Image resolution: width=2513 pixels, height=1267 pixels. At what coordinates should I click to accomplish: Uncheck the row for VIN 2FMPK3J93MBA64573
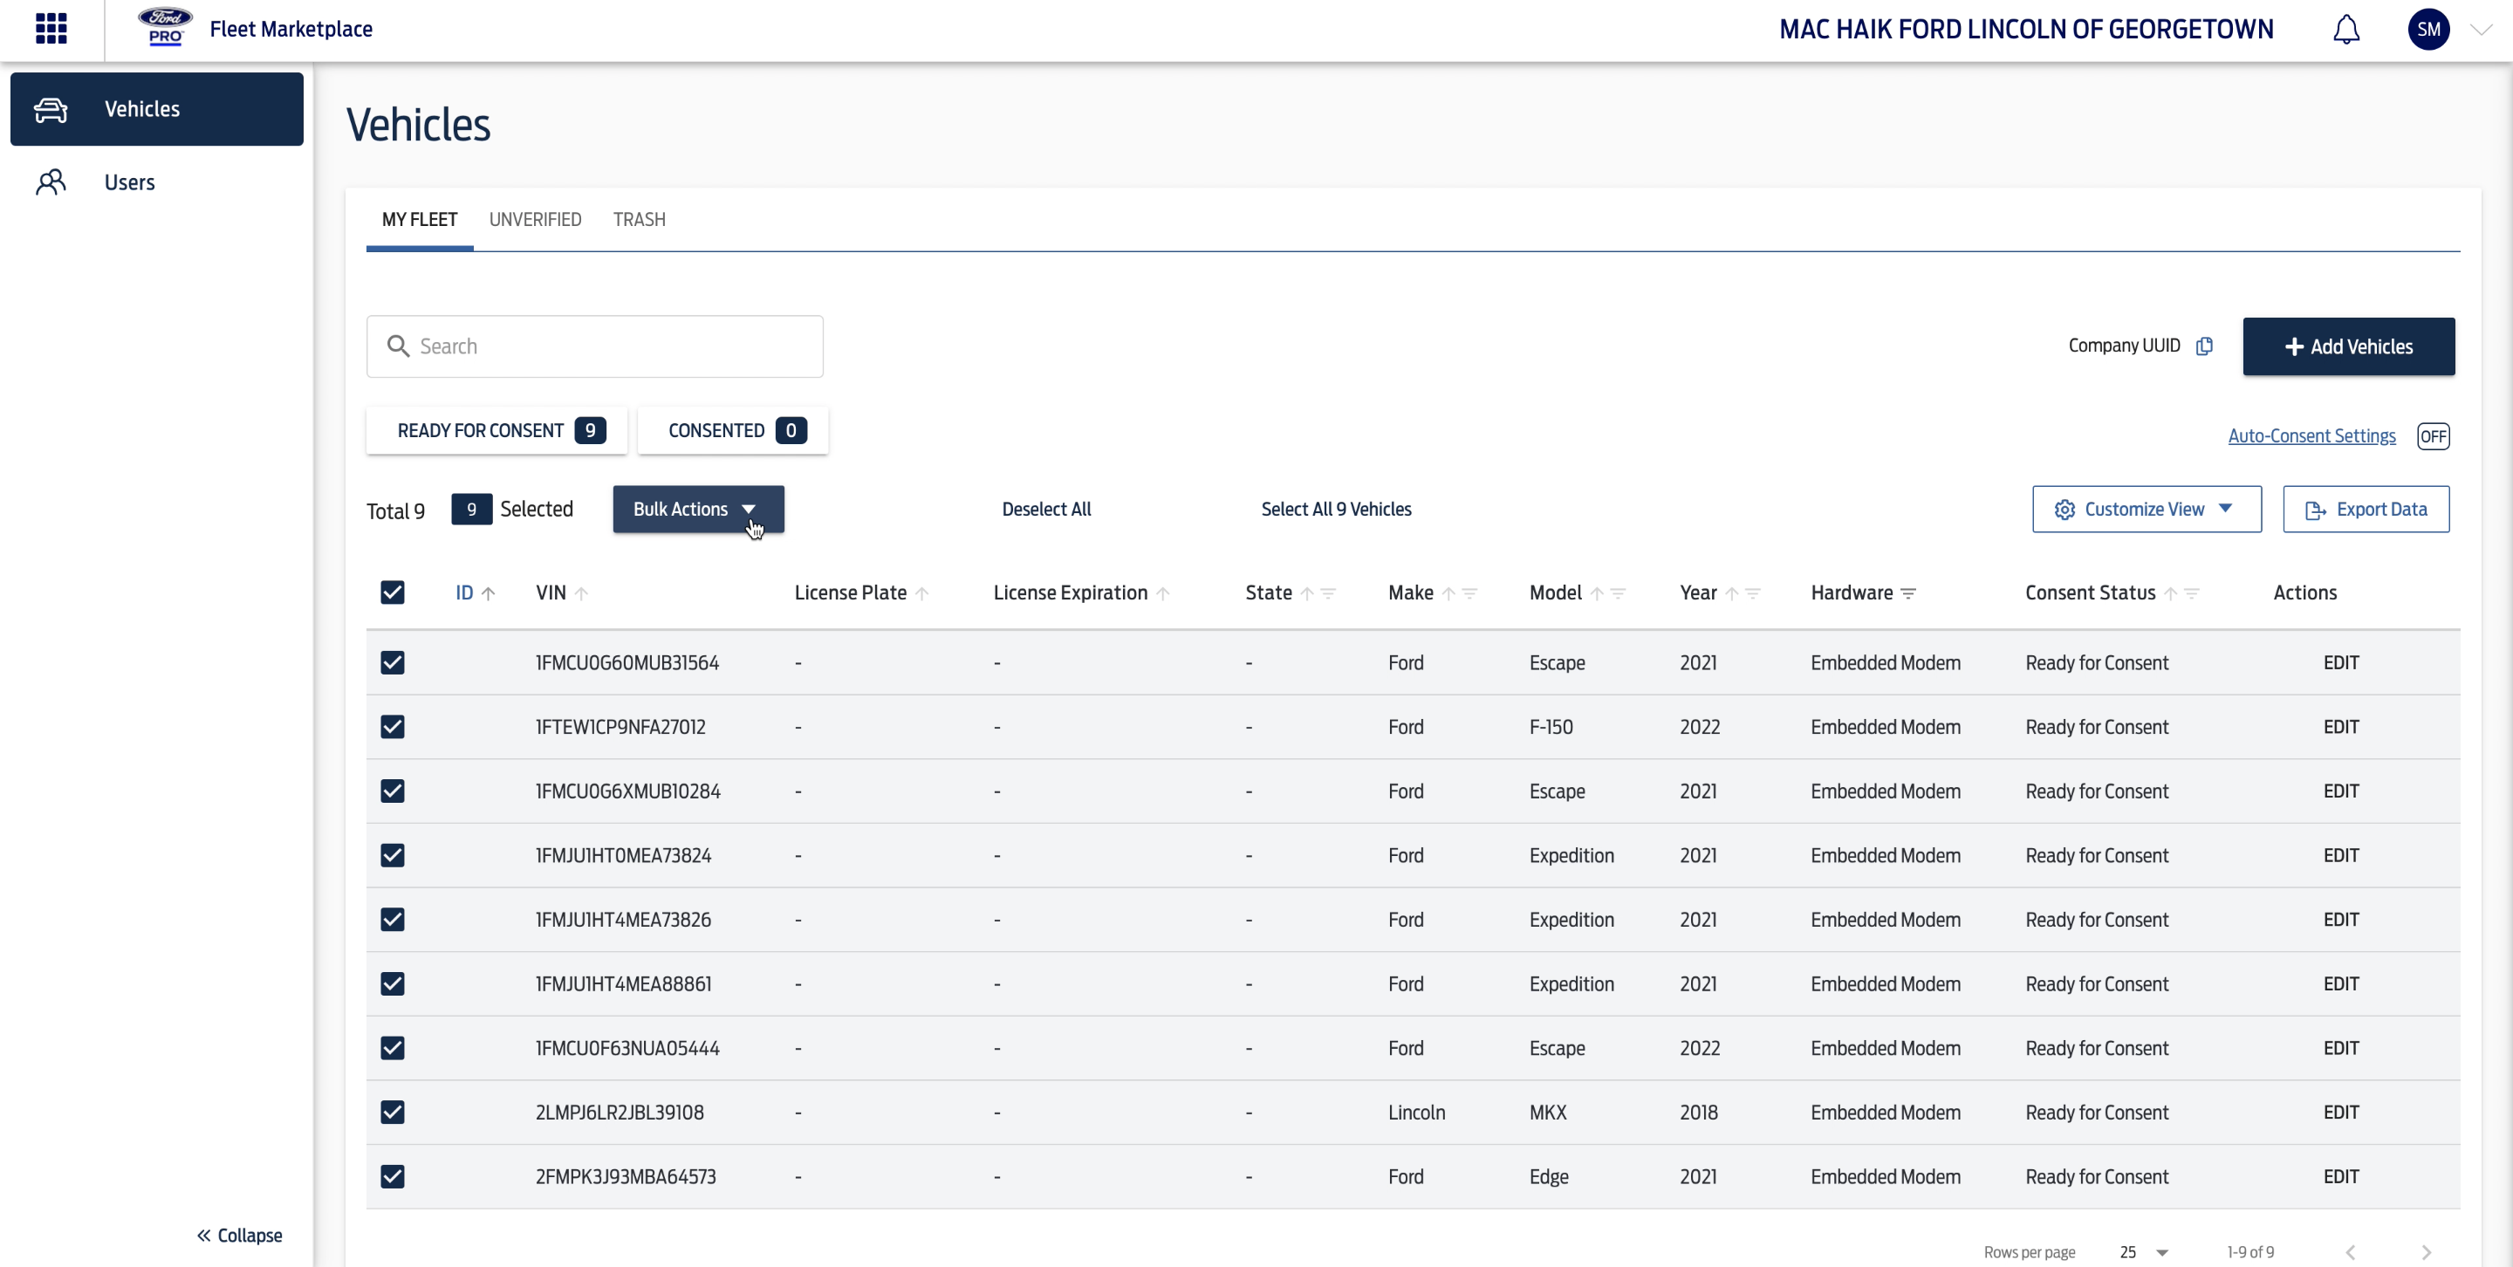(x=392, y=1177)
